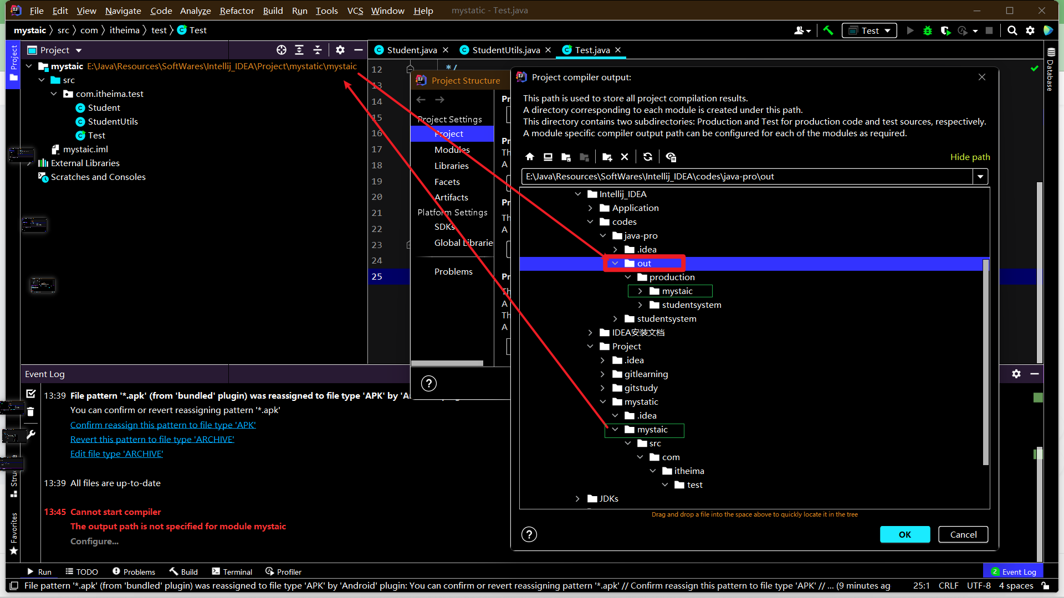Open the Refactor menu
This screenshot has height=598, width=1064.
click(237, 11)
